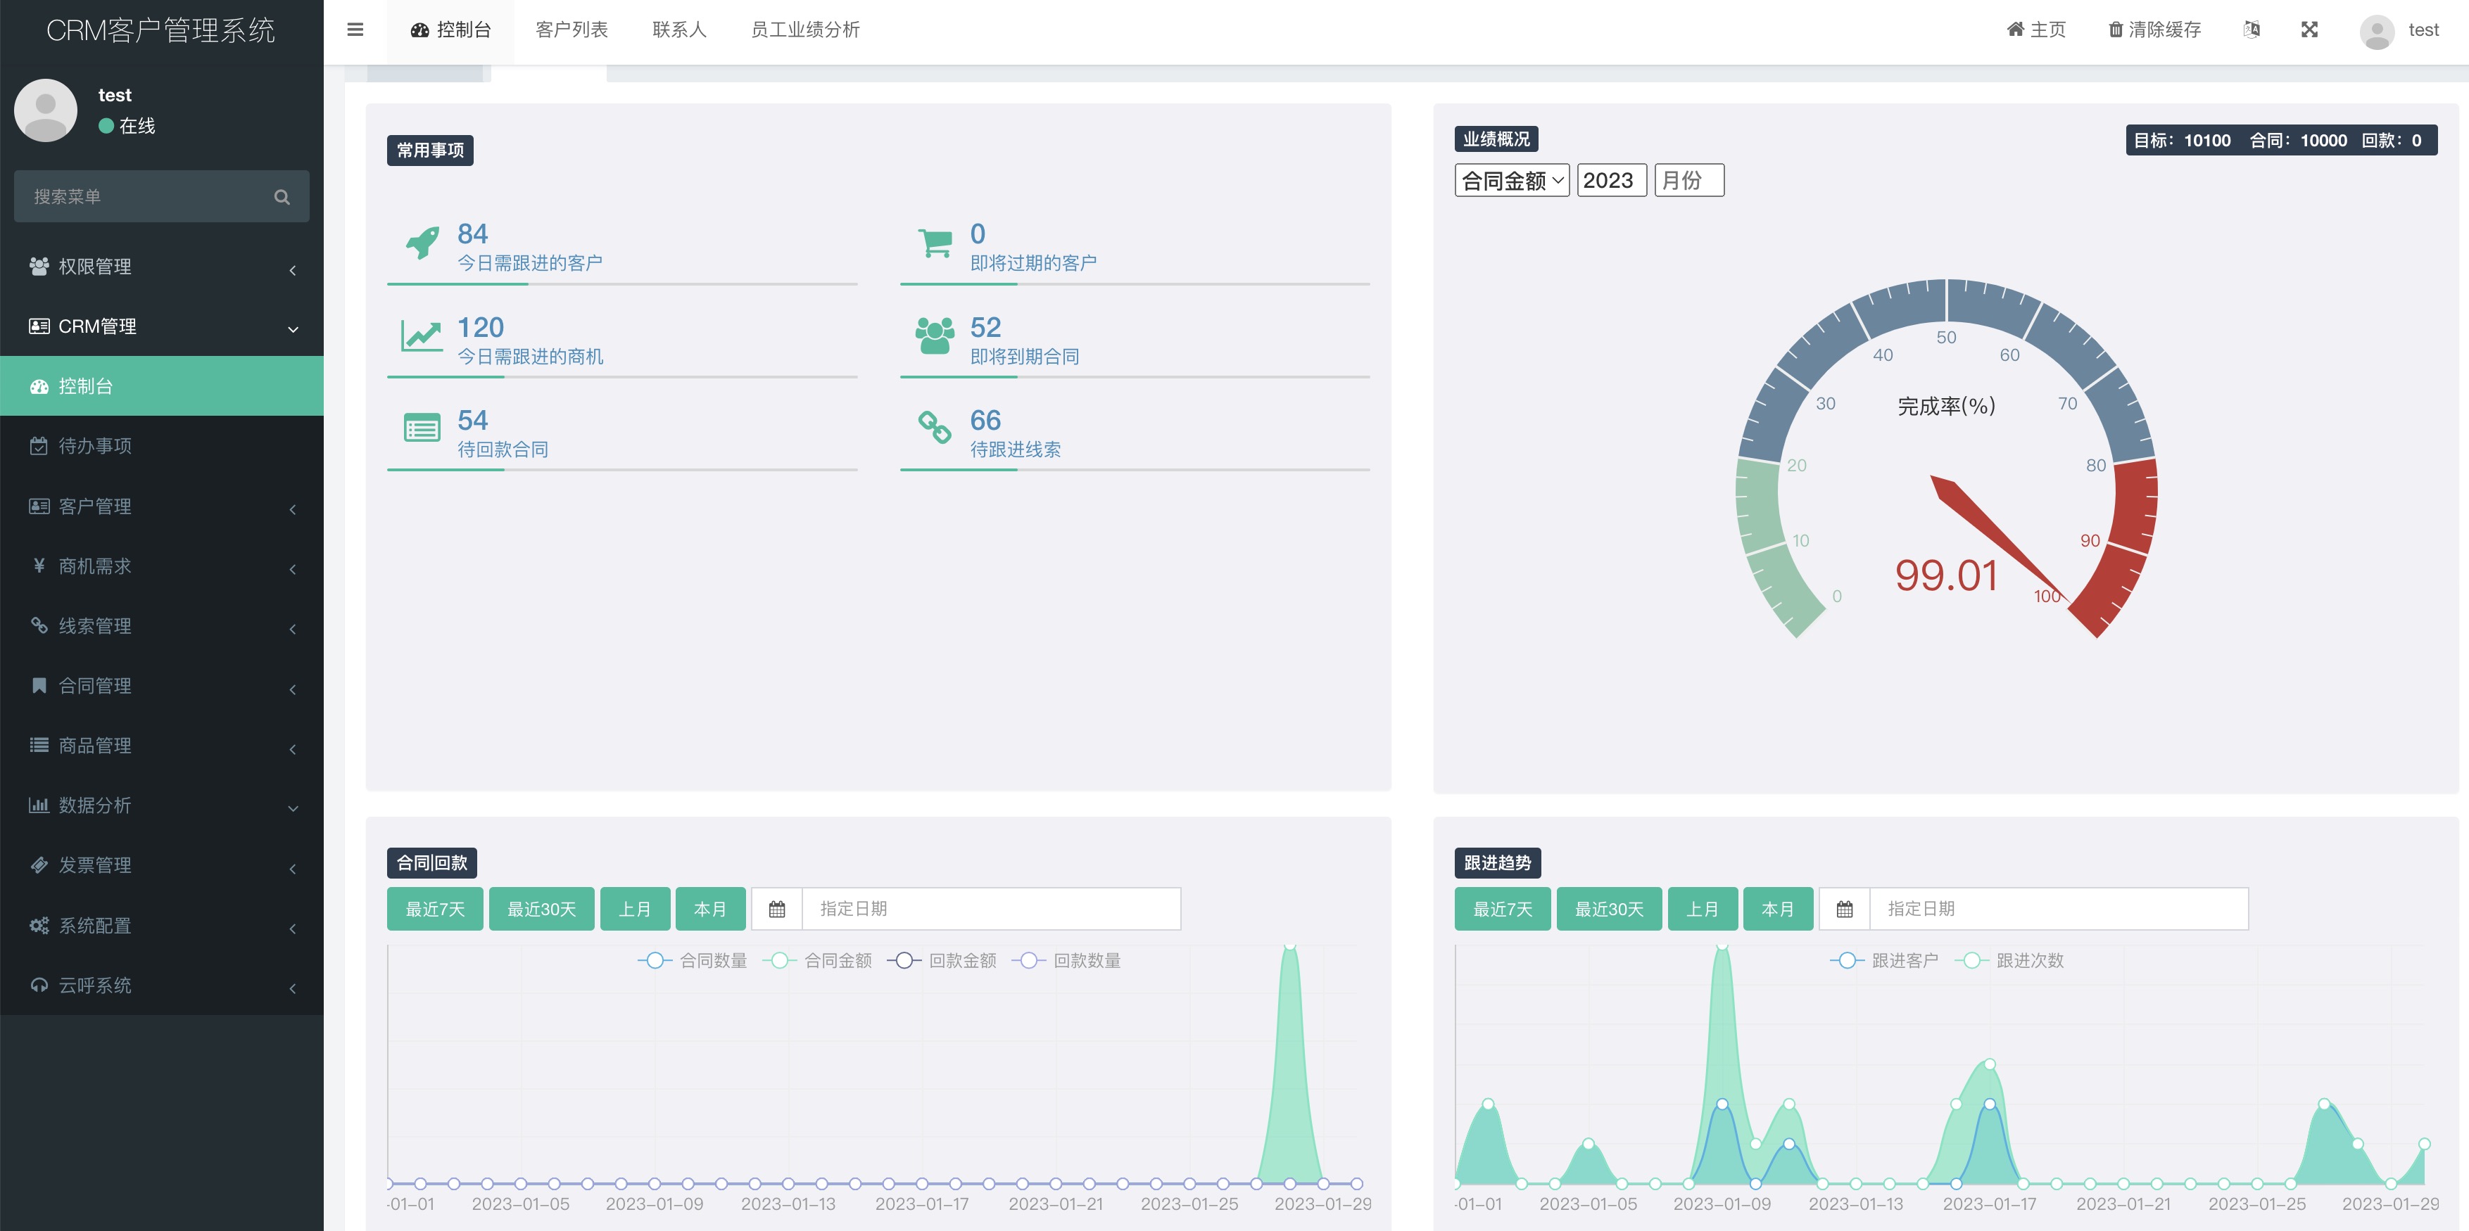Expand 客户管理 submenu

point(162,506)
